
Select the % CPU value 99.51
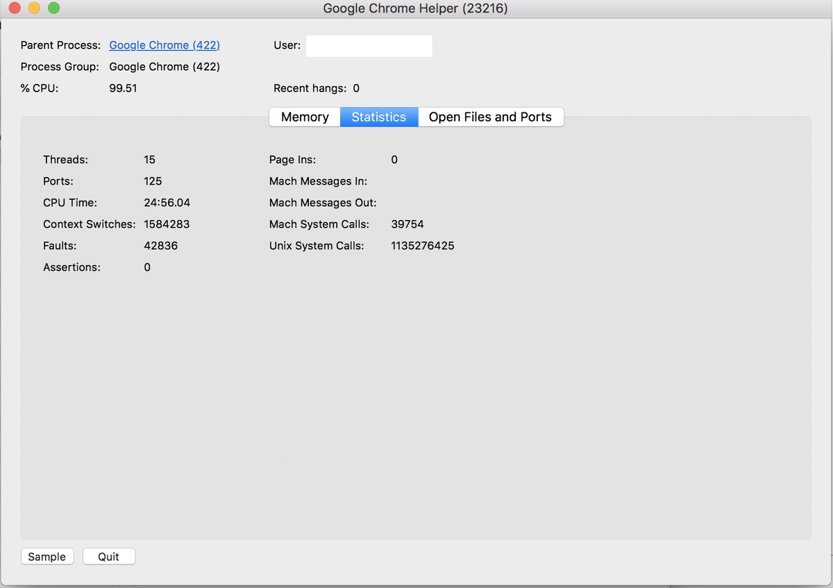(123, 88)
